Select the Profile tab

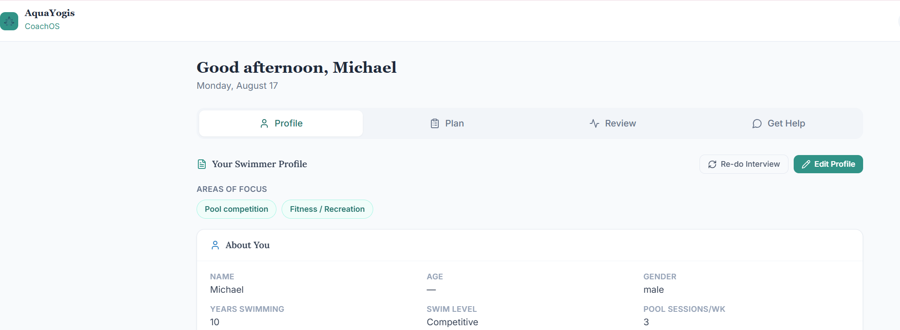tap(281, 123)
